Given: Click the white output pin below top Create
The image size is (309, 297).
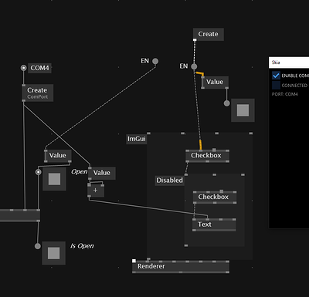Looking at the screenshot, I should tap(195, 39).
